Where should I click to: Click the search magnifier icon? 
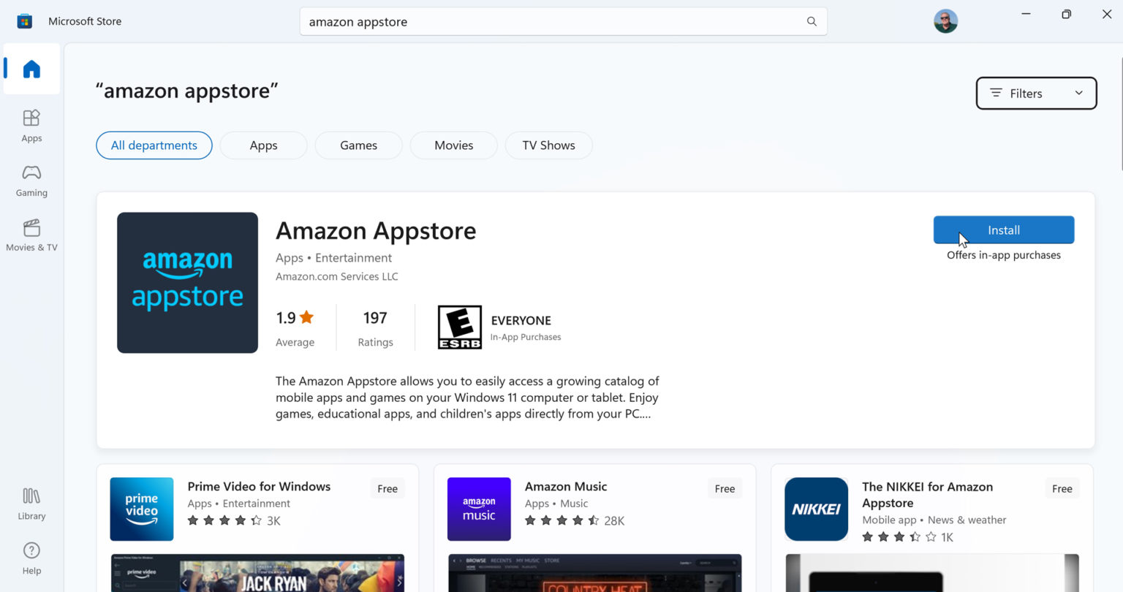click(811, 21)
